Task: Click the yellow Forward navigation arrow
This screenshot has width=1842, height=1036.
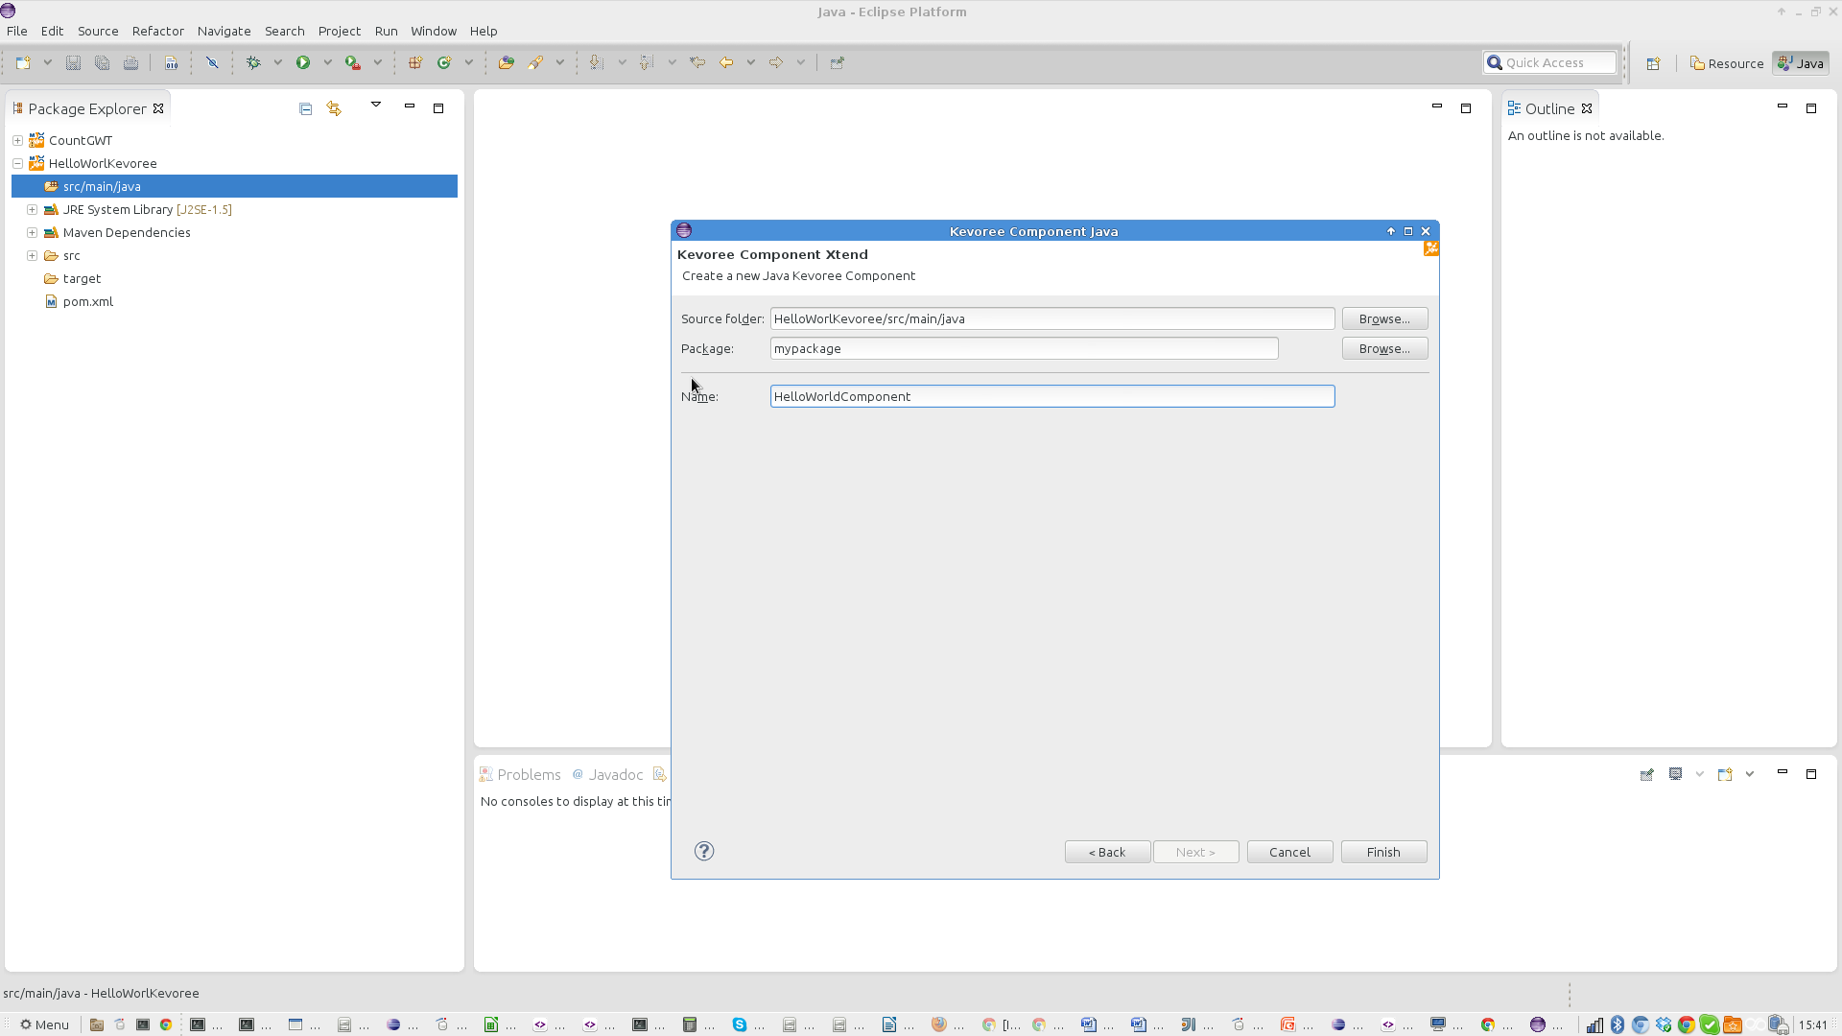Action: coord(776,62)
